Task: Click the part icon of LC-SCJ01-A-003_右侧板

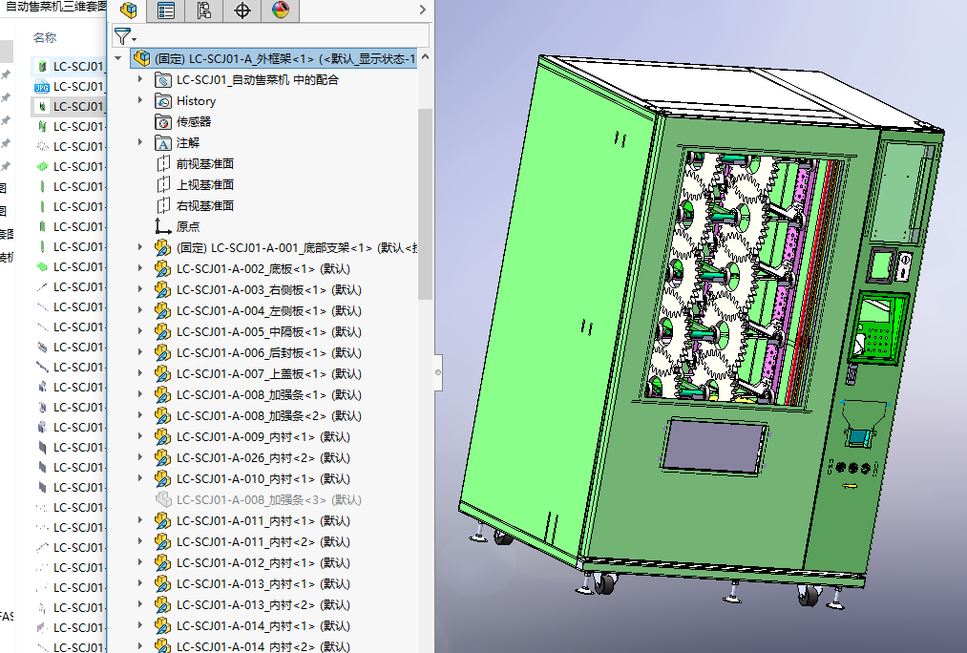Action: [163, 290]
